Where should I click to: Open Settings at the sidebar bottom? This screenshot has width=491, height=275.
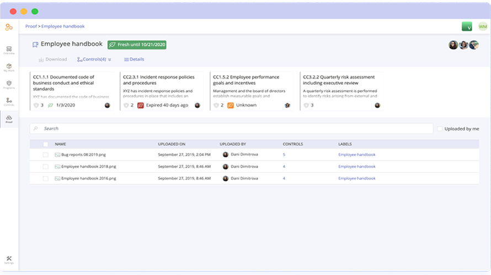[x=9, y=260]
